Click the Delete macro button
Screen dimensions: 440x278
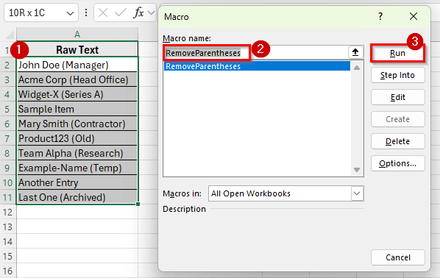click(x=397, y=141)
